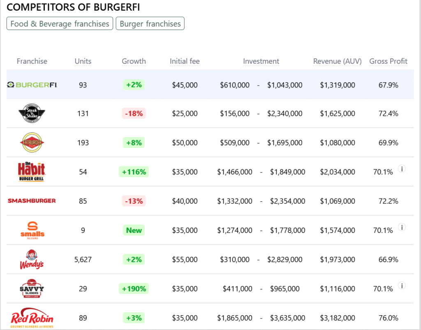Click the $1,116,000 revenue value
The height and width of the screenshot is (330, 421).
tap(338, 288)
